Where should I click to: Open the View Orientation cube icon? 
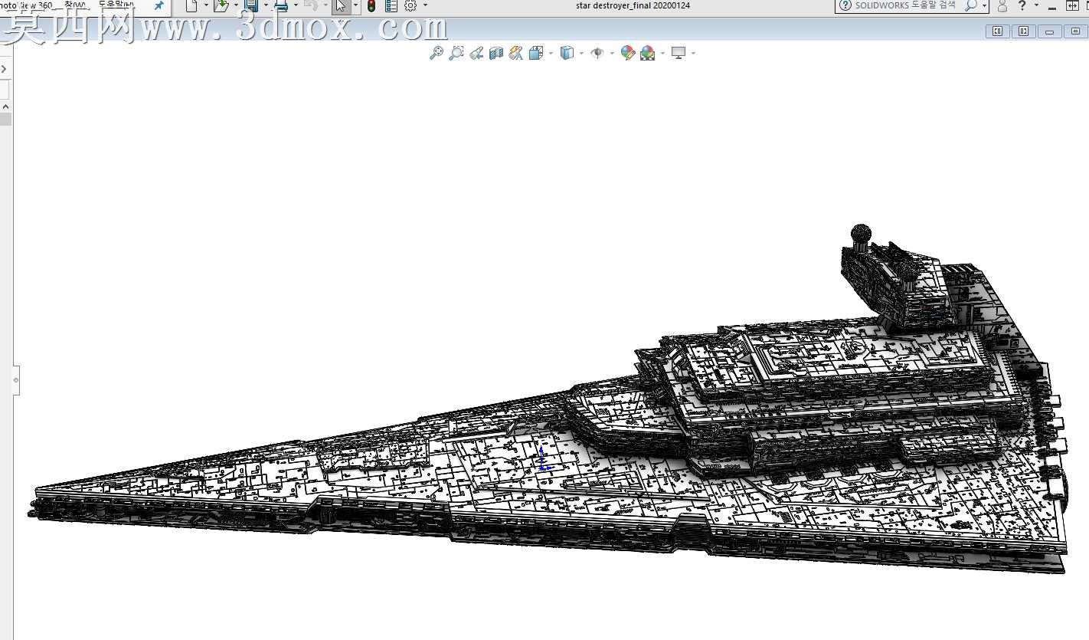(535, 53)
